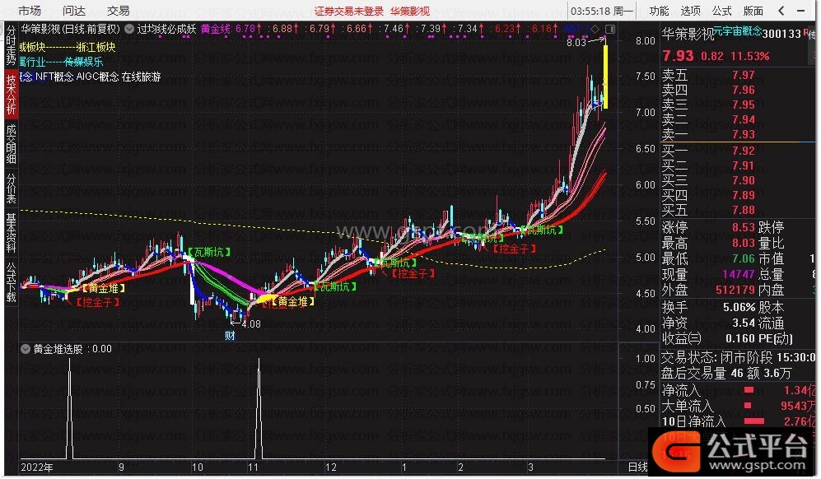Switch to 分时走势 side tab

point(11,45)
